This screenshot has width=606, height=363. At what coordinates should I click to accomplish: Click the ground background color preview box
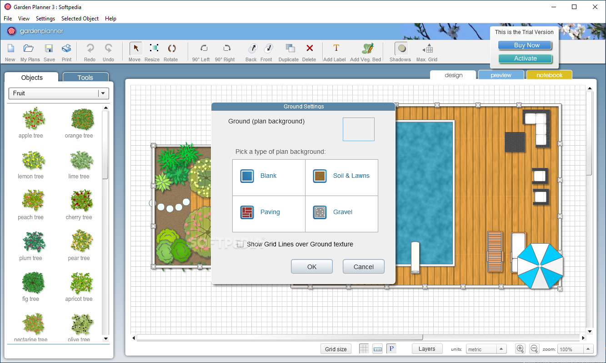(x=359, y=129)
